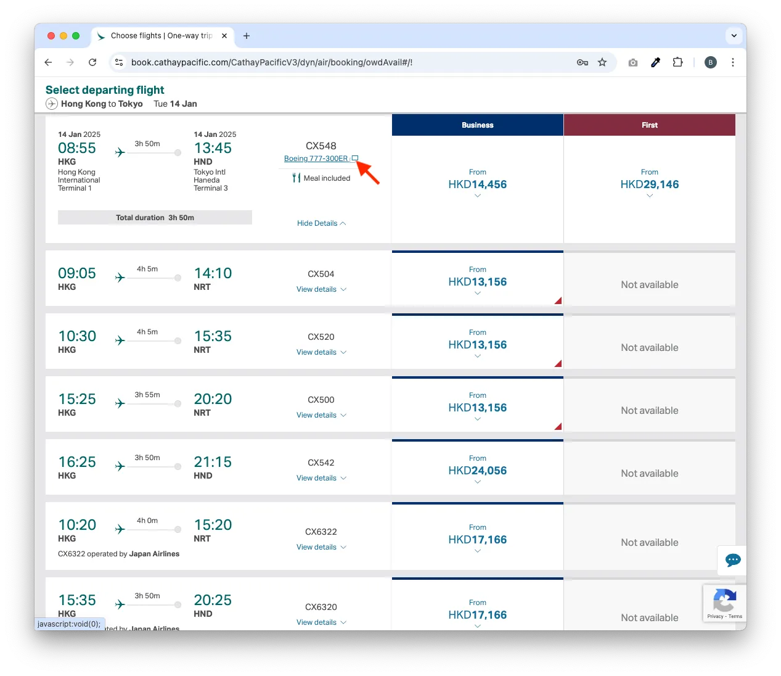
Task: Collapse CX548 with Hide Details
Action: [321, 223]
